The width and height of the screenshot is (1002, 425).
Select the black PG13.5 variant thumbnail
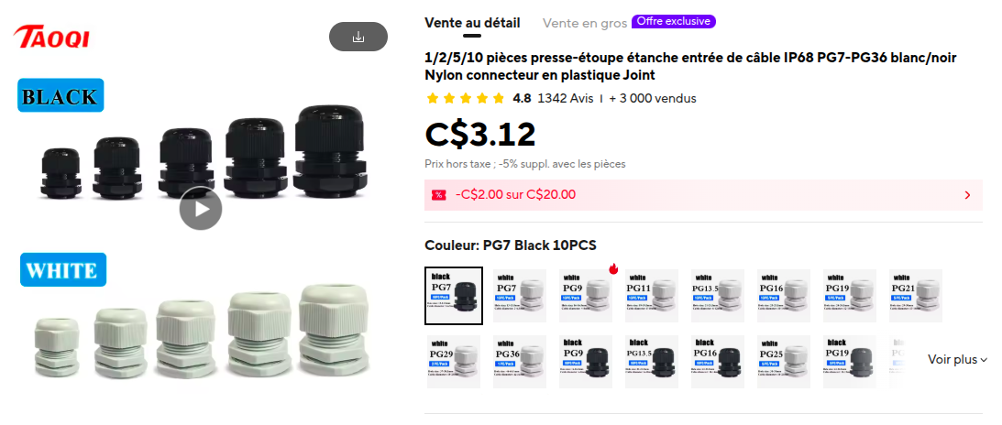click(x=652, y=362)
